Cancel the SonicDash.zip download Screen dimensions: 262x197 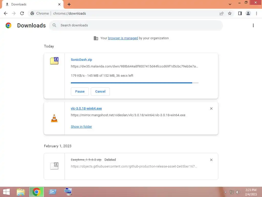click(100, 92)
